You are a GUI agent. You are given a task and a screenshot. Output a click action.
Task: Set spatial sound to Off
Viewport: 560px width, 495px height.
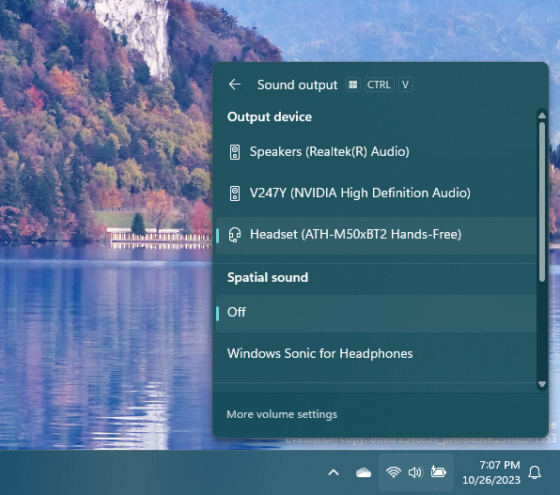click(x=376, y=313)
